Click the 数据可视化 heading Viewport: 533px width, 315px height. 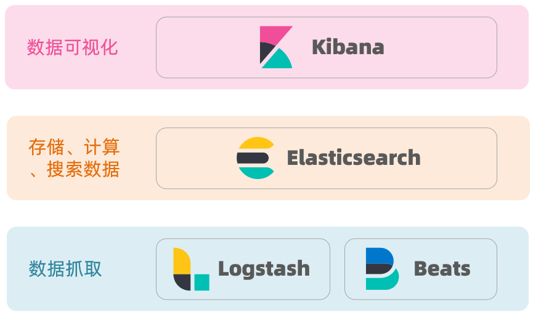pyautogui.click(x=72, y=47)
